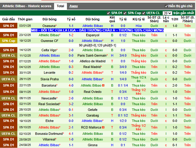Screen dimensions: 196x148
Task: Open the 20 recent matches dropdown
Action: point(167,13)
